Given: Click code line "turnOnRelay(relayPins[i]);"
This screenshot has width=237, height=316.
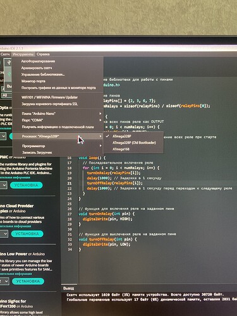Looking at the screenshot, I should click(114, 173).
